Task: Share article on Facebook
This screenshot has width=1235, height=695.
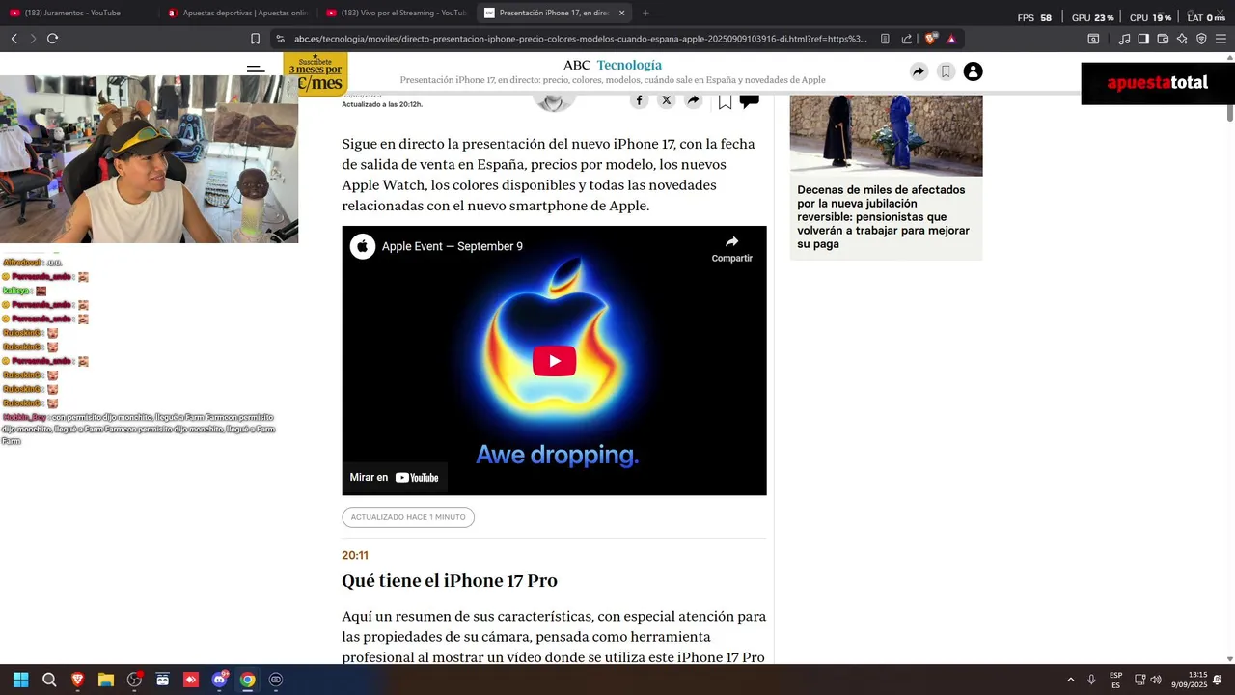Action: click(639, 100)
